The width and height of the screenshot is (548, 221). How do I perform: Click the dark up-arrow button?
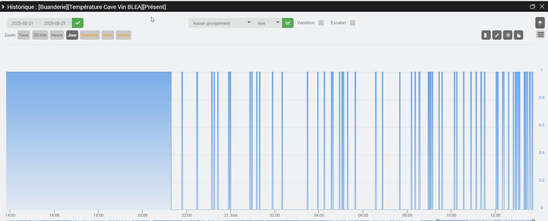540,23
